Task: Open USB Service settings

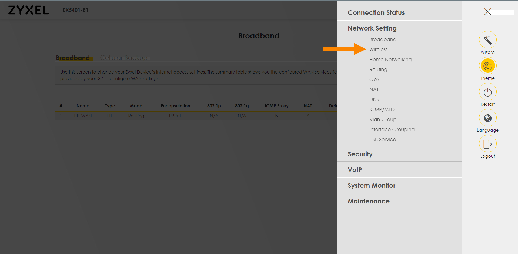Action: (383, 139)
